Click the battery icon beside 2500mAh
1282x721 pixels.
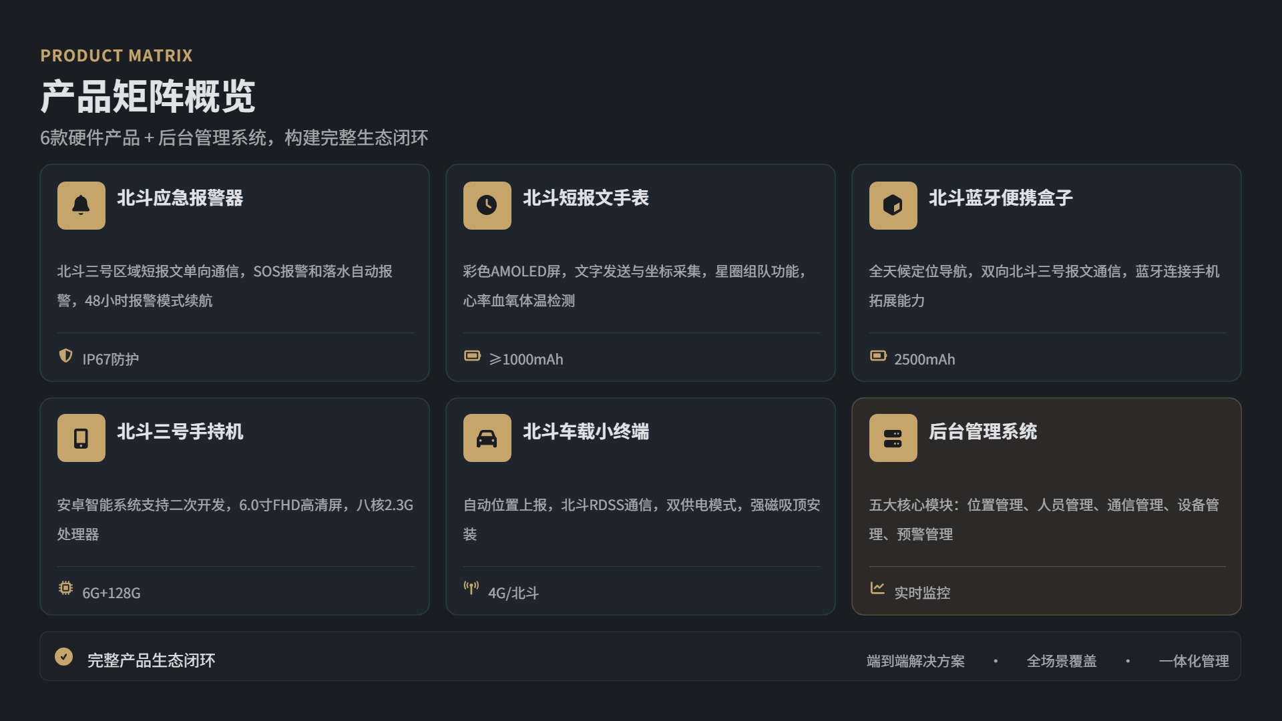pyautogui.click(x=878, y=356)
